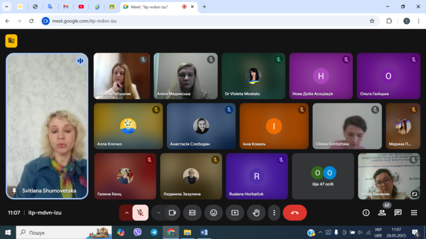Image resolution: width=426 pixels, height=239 pixels.
Task: Select the Meet "itp-mdvn-izu" browser tab
Action: [x=159, y=7]
